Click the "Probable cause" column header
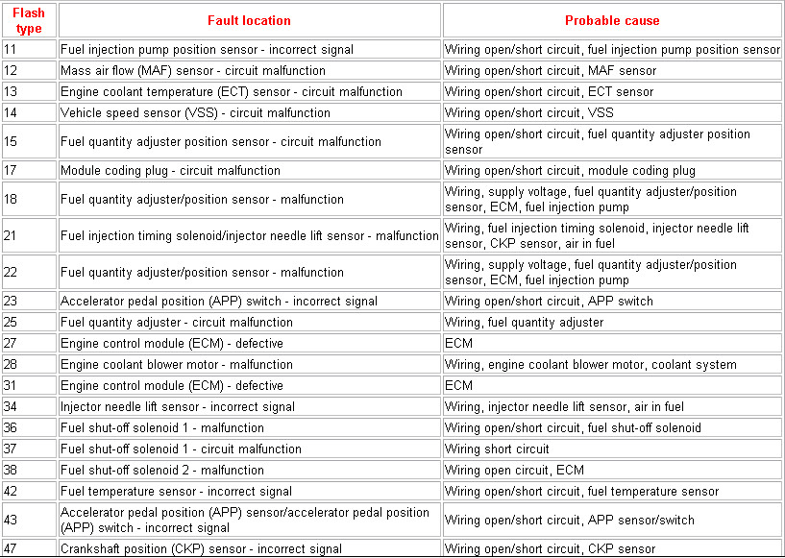Viewport: 785px width, 558px height. pyautogui.click(x=612, y=20)
